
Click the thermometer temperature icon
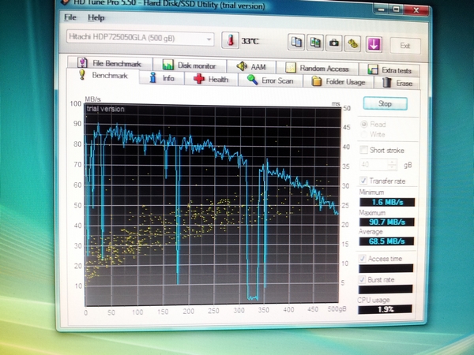pyautogui.click(x=230, y=40)
